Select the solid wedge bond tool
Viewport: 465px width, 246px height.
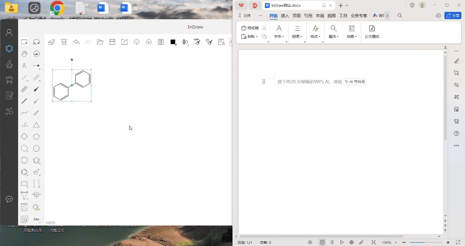37,89
